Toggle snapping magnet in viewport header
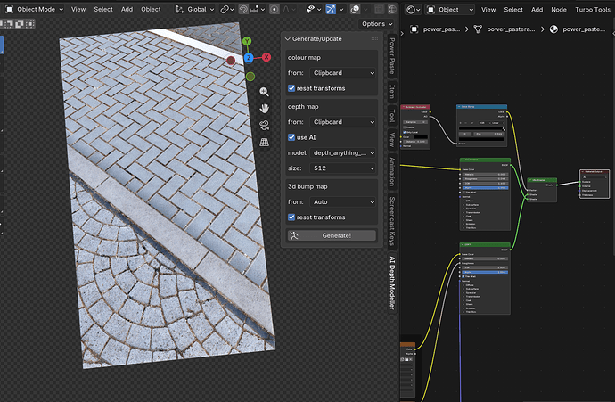This screenshot has height=402, width=615. [x=243, y=9]
